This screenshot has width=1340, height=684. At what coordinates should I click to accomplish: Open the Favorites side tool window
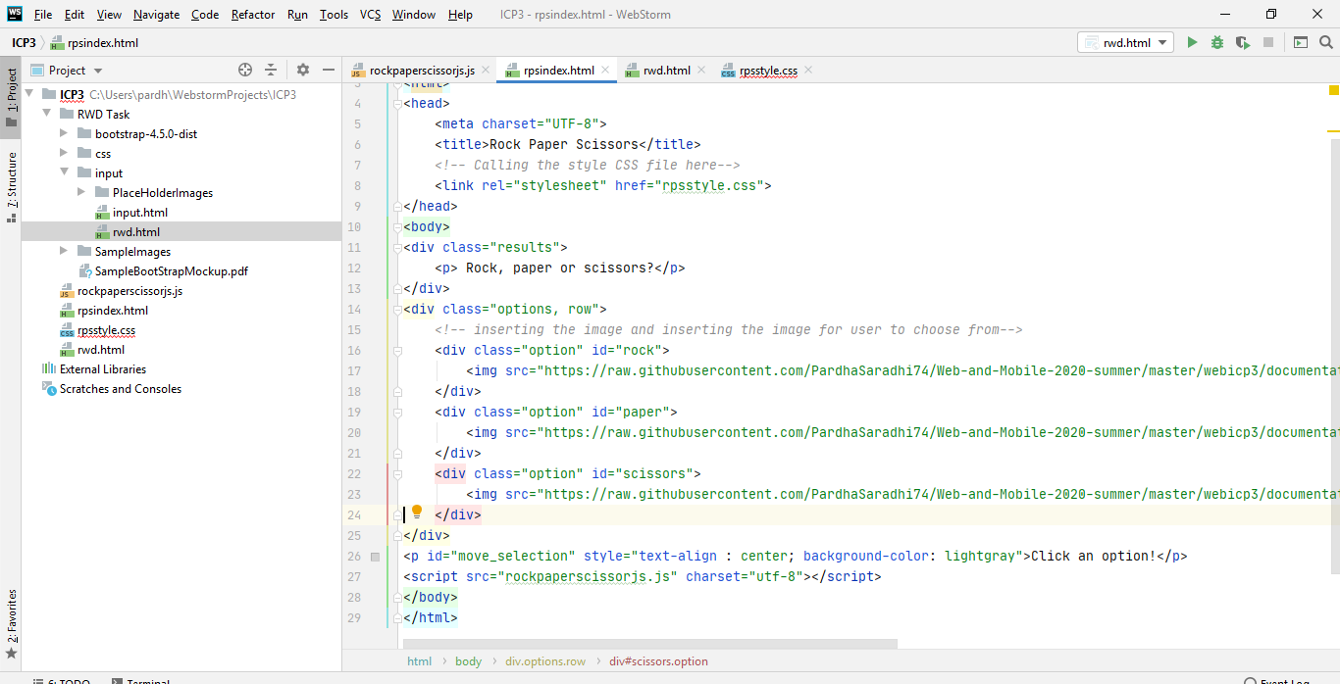(x=11, y=623)
